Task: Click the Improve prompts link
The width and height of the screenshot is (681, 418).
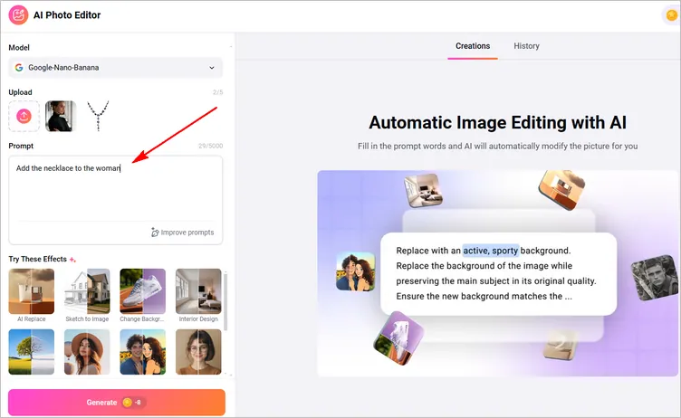Action: [x=183, y=233]
